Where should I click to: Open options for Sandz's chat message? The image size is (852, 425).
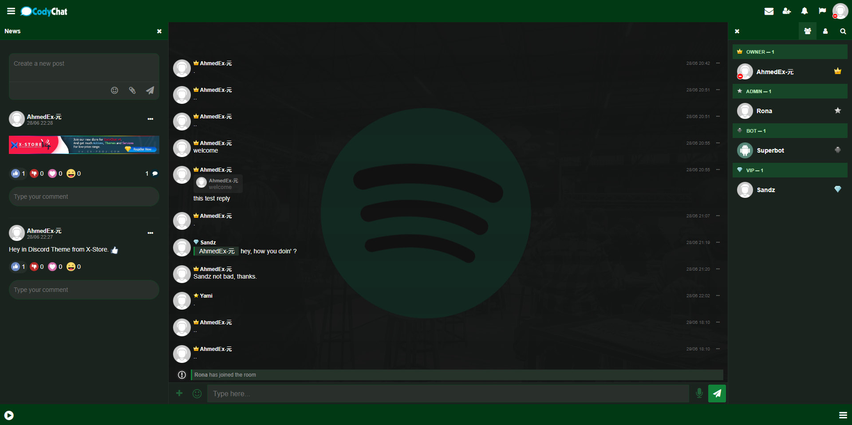click(x=718, y=242)
